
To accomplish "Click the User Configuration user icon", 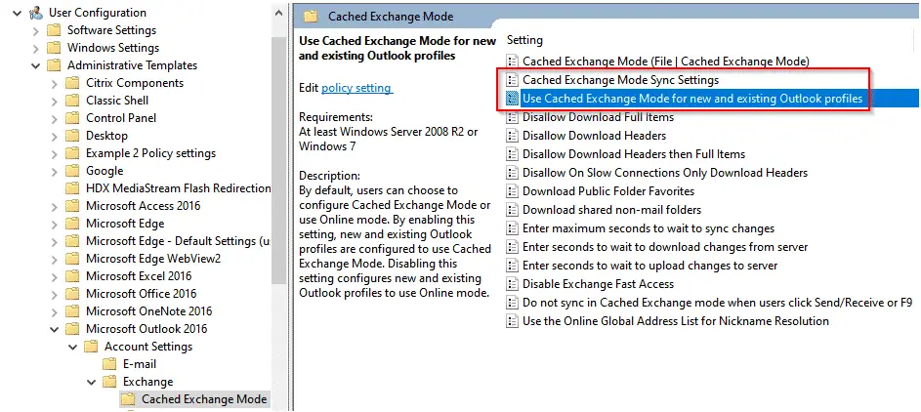I will 36,13.
